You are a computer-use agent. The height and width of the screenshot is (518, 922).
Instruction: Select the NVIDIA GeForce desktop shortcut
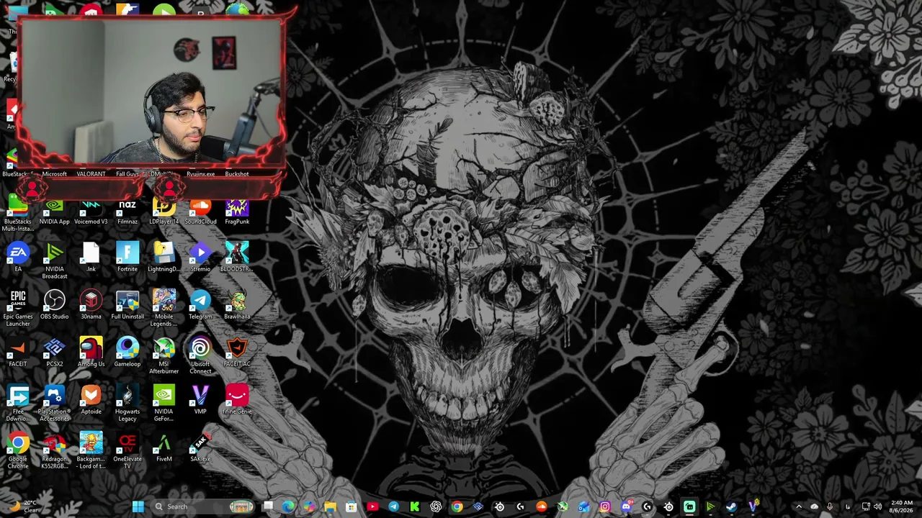pos(164,404)
